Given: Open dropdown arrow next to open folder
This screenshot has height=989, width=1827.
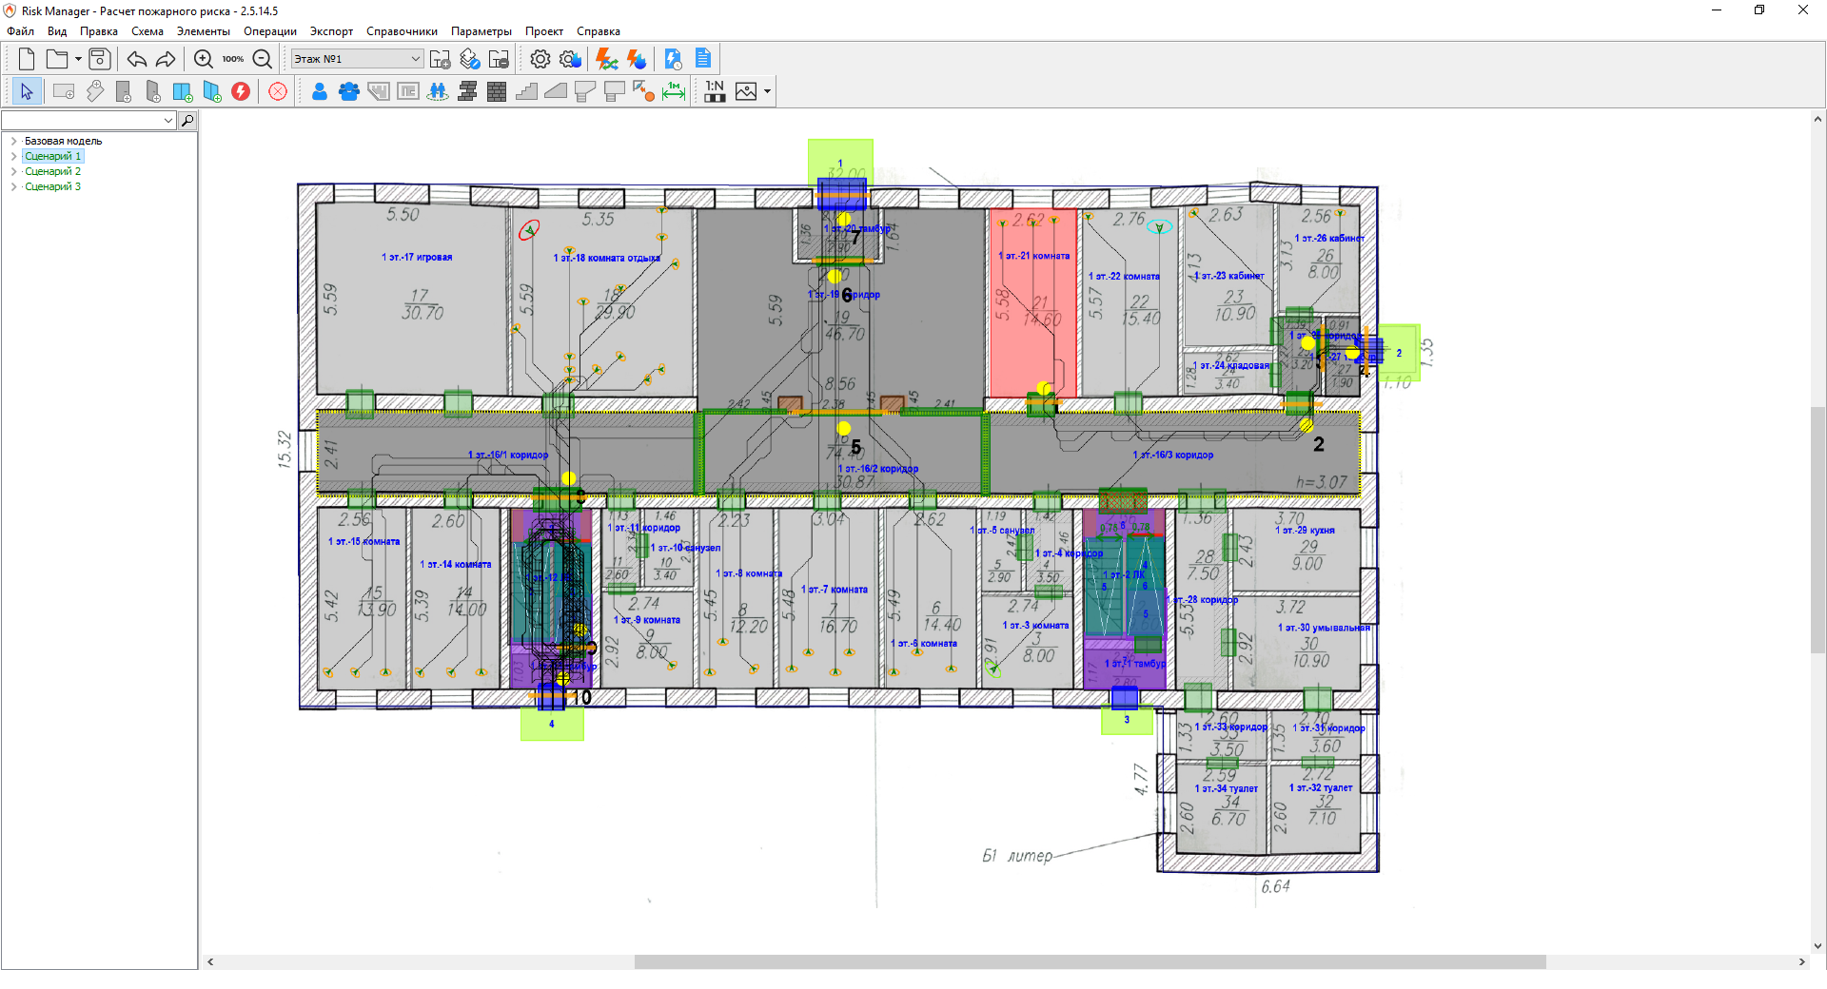Looking at the screenshot, I should click(78, 59).
